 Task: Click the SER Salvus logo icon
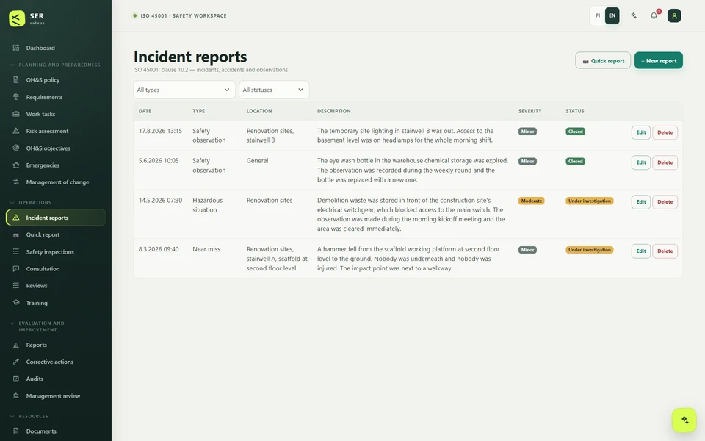(17, 18)
